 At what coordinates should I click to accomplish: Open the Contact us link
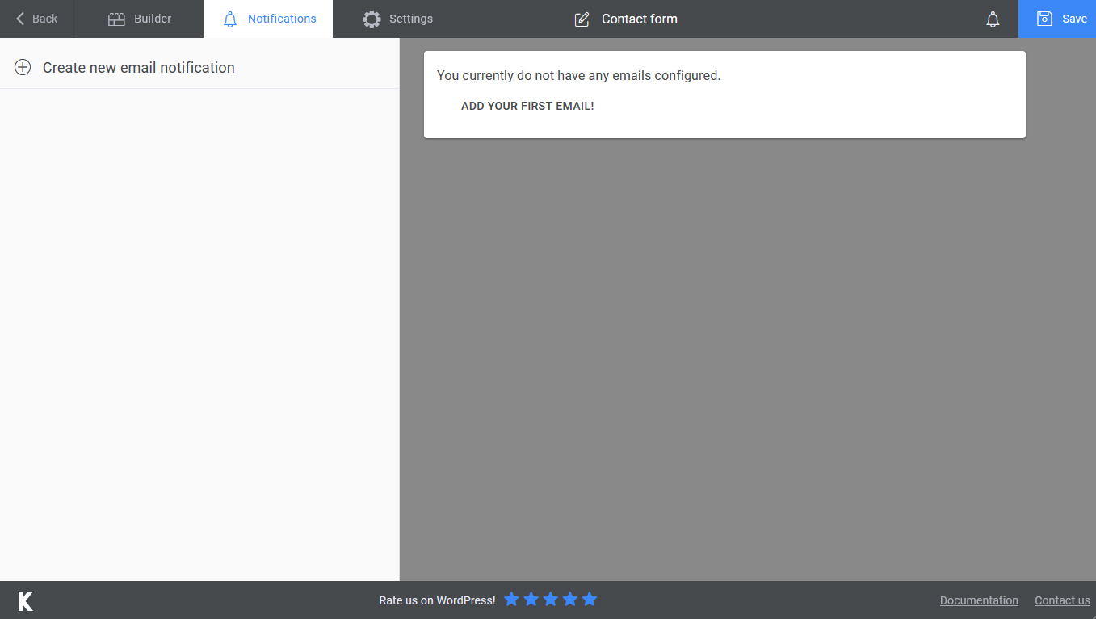[x=1062, y=600]
